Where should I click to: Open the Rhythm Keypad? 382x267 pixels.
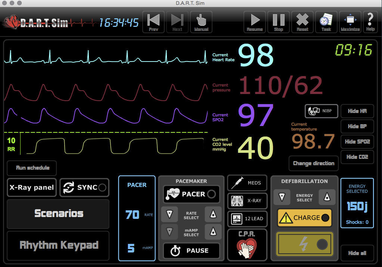(58, 245)
